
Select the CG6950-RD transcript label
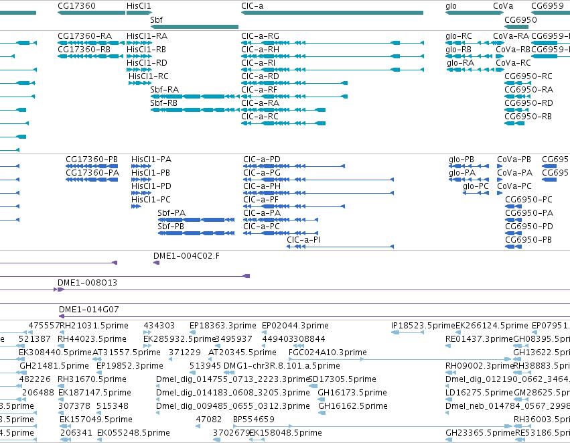[x=528, y=103]
